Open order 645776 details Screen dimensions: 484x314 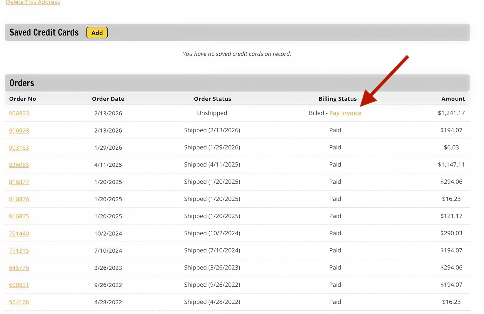click(x=19, y=268)
